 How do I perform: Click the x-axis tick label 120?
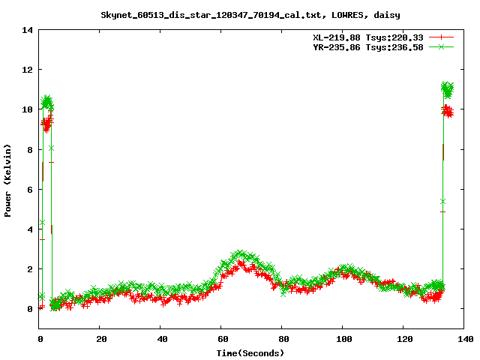405,339
